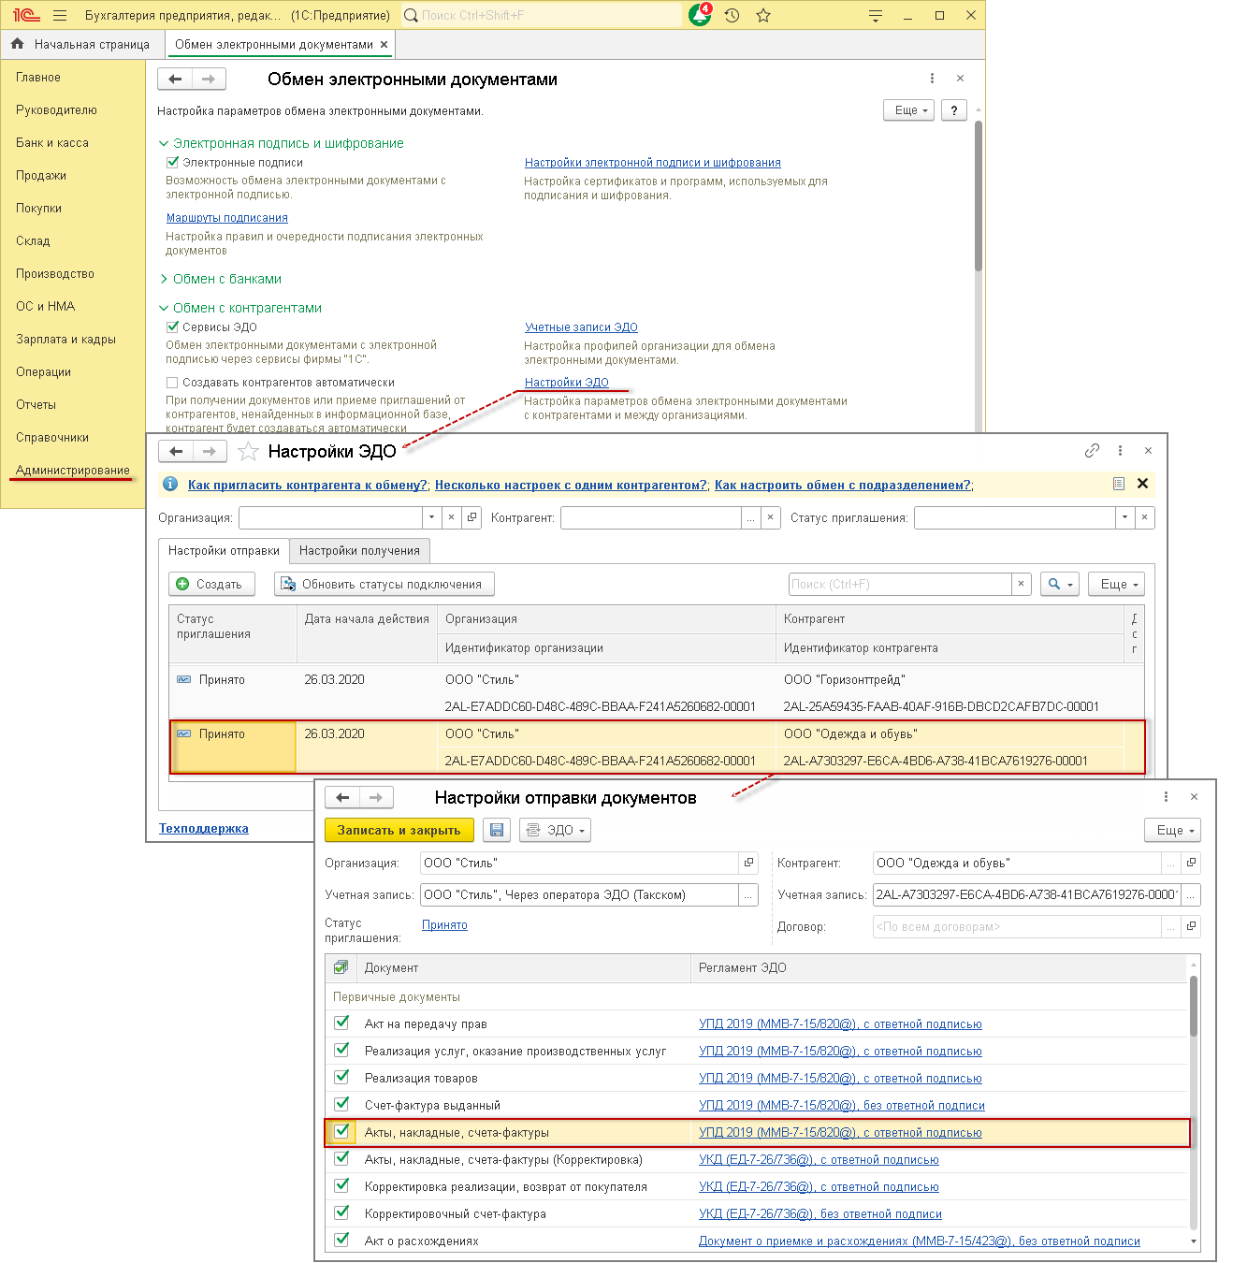Click Создать button in Настройки ЭДО

pos(210,584)
